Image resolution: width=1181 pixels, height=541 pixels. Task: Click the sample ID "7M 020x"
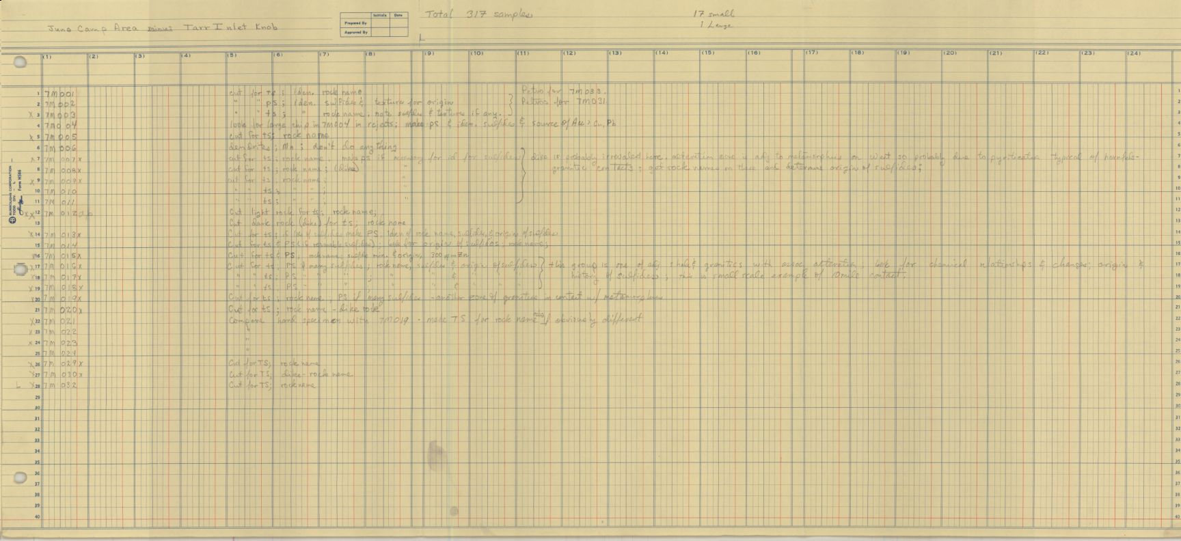coord(62,310)
